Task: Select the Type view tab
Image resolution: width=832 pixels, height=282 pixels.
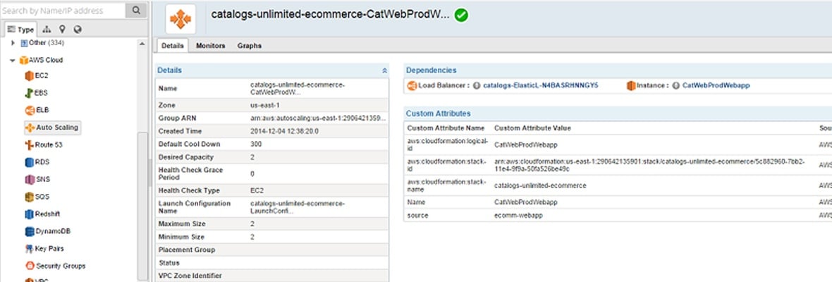Action: click(x=20, y=30)
